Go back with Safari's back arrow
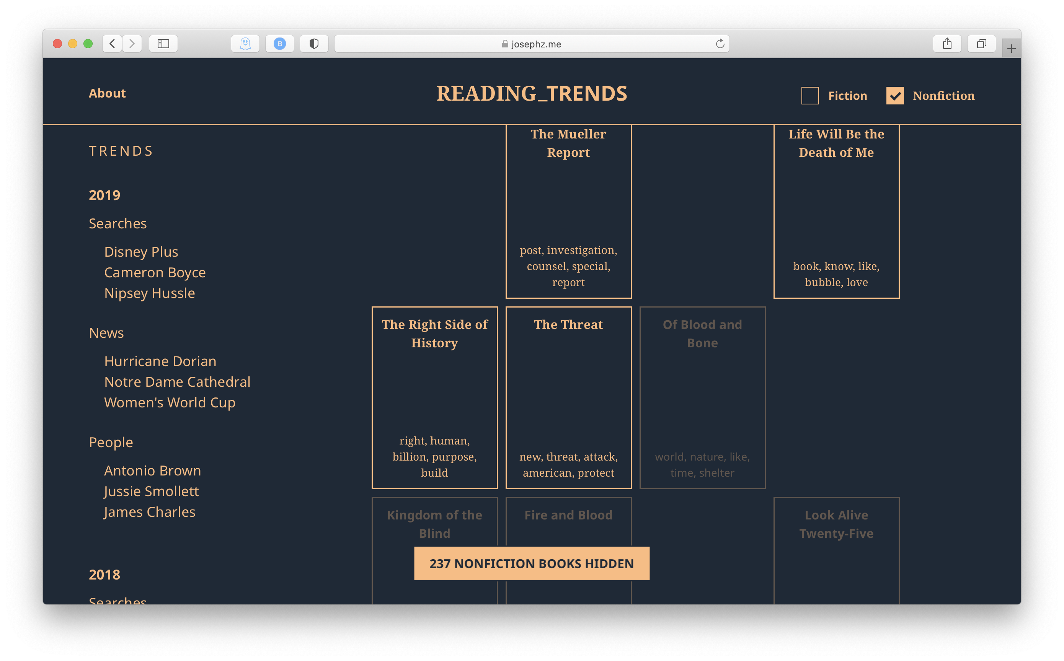This screenshot has height=661, width=1064. (113, 44)
